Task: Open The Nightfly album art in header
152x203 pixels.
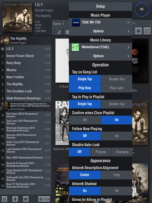Action: (x=17, y=17)
